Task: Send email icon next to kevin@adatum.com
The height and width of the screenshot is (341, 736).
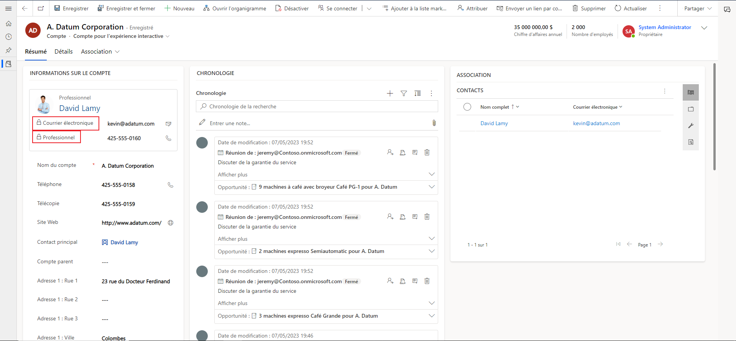Action: pyautogui.click(x=168, y=124)
